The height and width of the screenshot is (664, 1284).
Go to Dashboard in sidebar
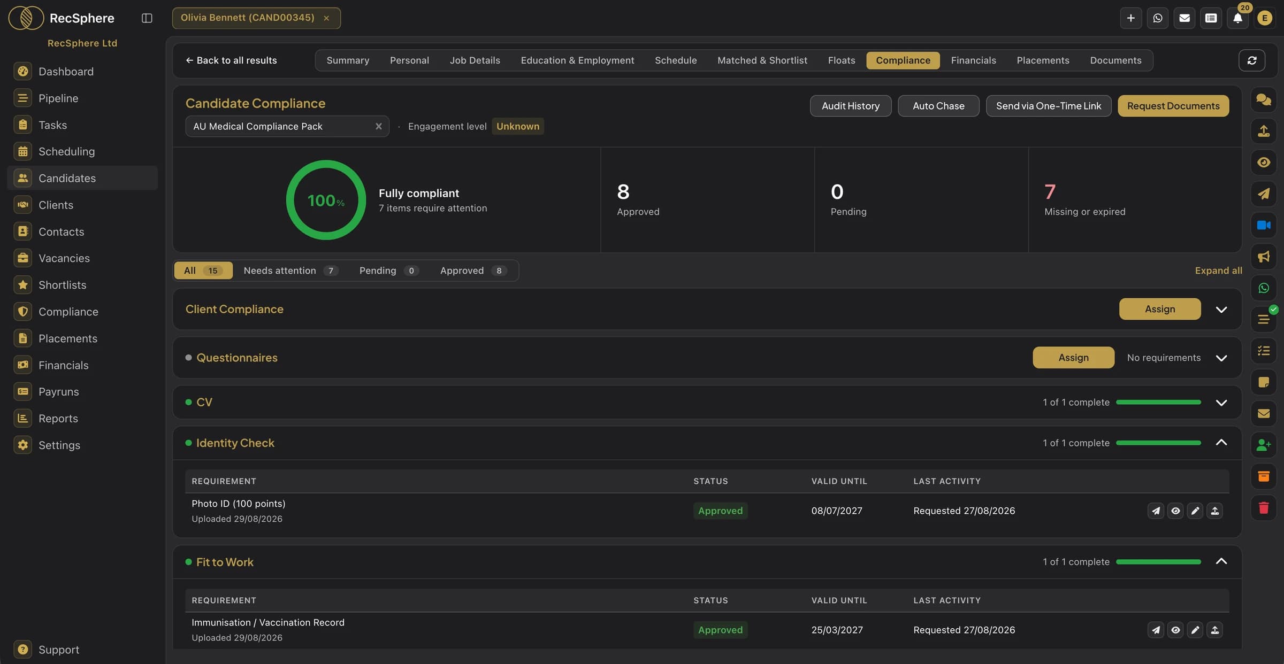pos(82,71)
